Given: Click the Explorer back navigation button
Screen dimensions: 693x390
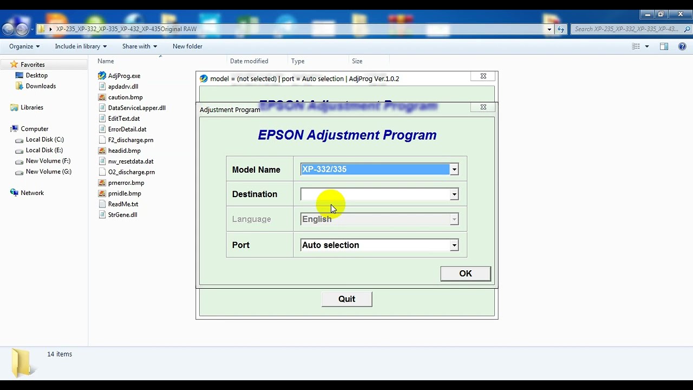Looking at the screenshot, I should pos(8,29).
